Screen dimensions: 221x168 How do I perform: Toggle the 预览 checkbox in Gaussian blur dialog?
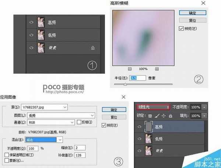181,28
